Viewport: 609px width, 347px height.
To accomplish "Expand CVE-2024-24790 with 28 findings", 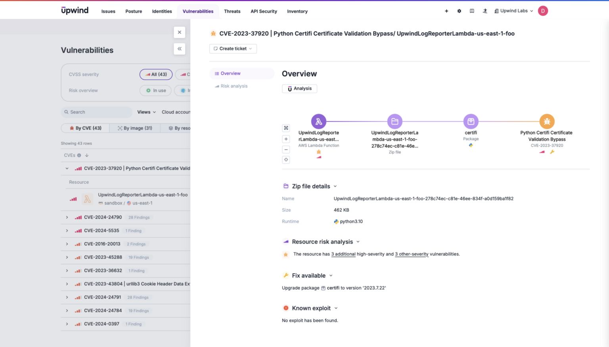I will point(67,217).
